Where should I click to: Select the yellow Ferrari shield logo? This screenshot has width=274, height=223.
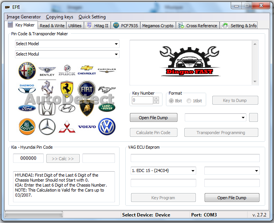pyautogui.click(x=67, y=89)
